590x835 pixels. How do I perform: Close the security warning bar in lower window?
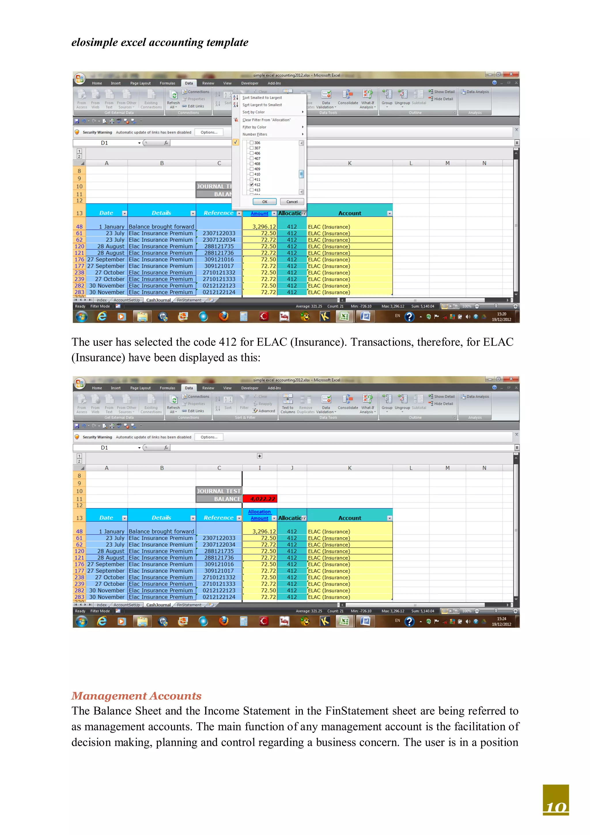coord(516,435)
